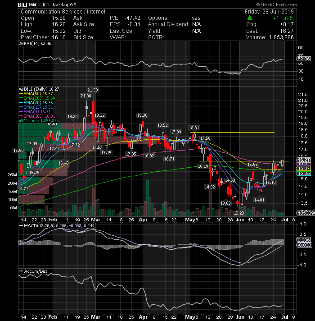
Task: Click the Low price 15.82
Action: click(58, 31)
